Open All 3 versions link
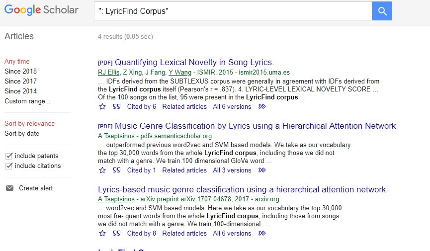 point(232,170)
